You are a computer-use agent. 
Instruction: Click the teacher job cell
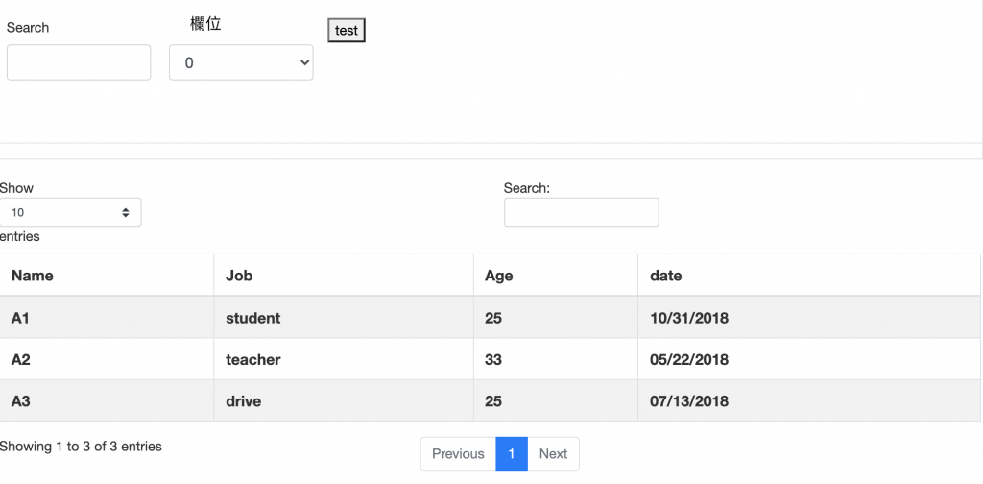253,360
